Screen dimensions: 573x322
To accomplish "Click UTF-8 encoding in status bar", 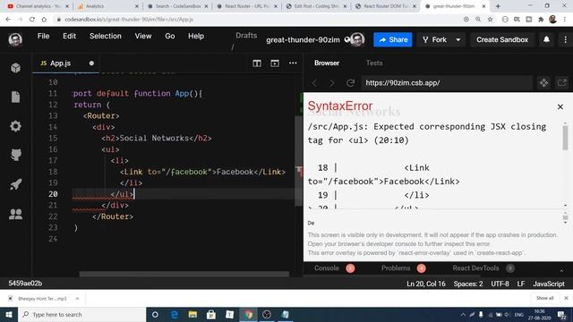I will [500, 284].
